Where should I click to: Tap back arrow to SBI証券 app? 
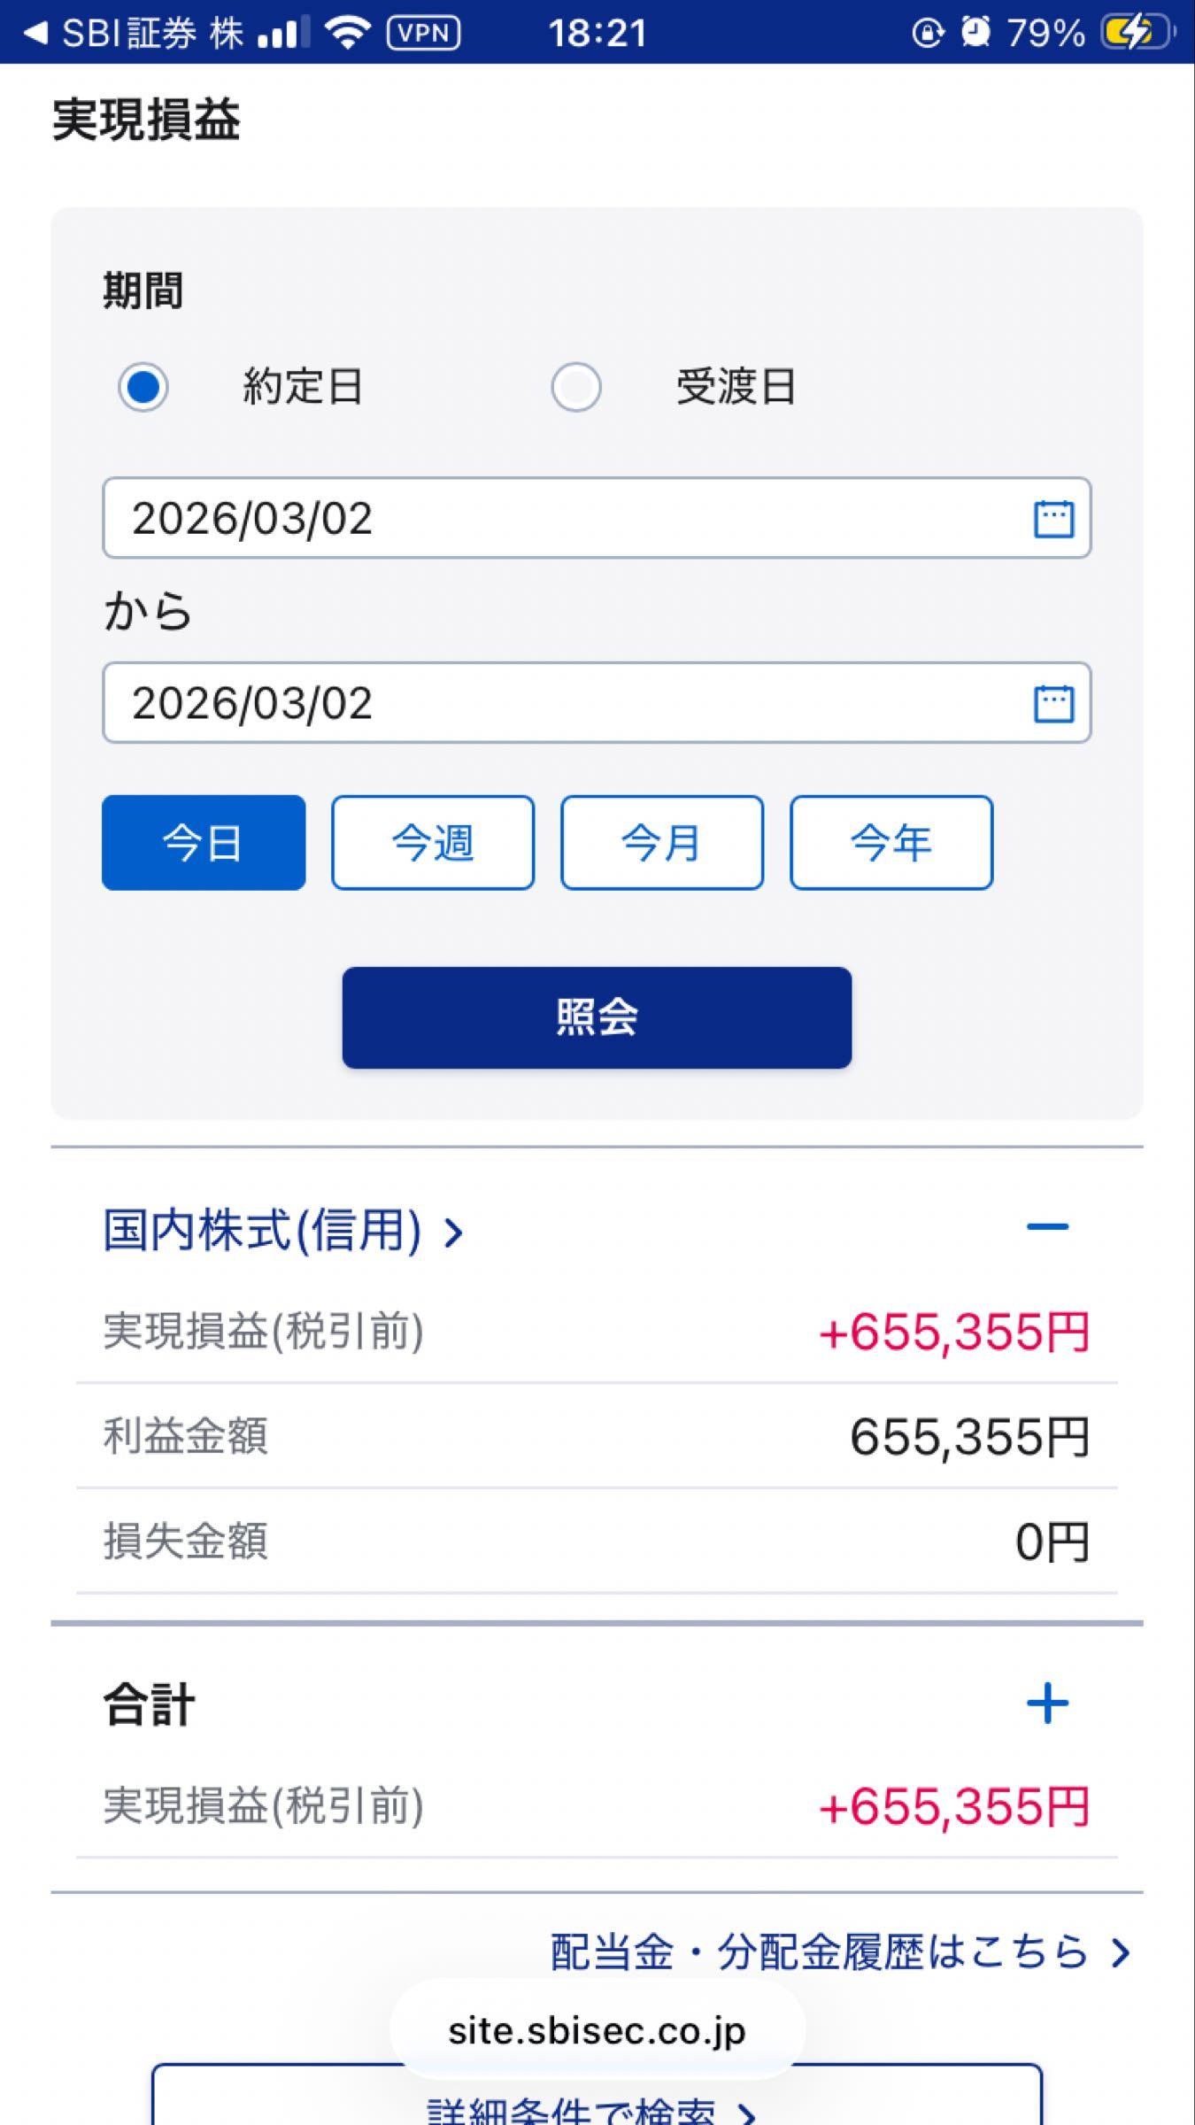click(x=35, y=33)
